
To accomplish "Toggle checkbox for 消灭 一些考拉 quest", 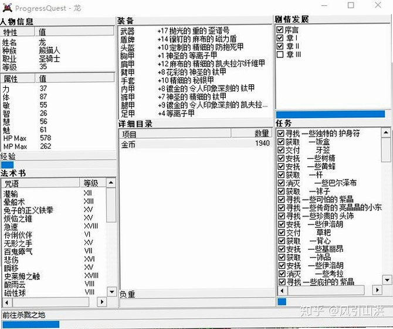I will [282, 274].
